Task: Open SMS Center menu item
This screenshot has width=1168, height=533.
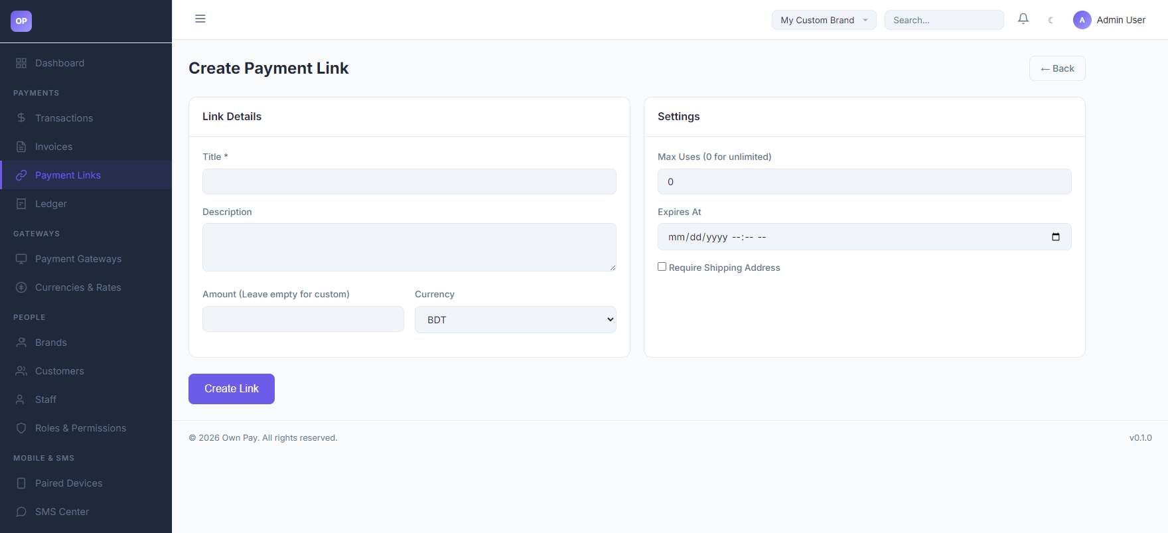Action: (86, 512)
